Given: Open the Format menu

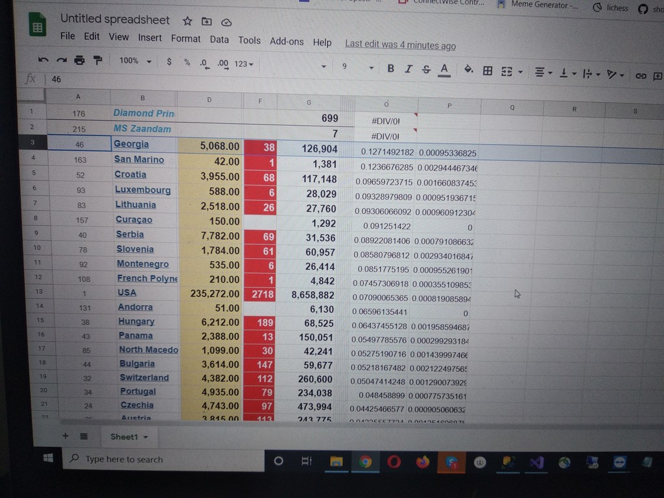Looking at the screenshot, I should [x=185, y=38].
